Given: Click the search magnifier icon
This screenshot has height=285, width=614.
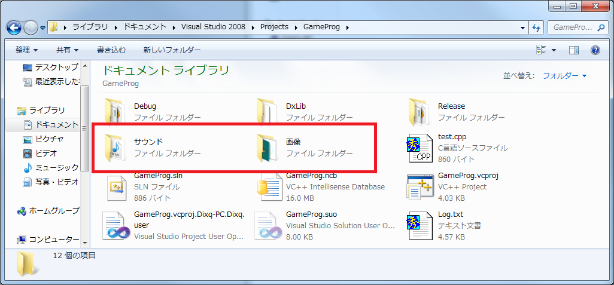Looking at the screenshot, I should click(x=601, y=27).
